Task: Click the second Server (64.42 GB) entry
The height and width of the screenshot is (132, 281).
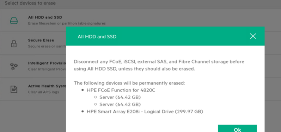Action: [120, 104]
